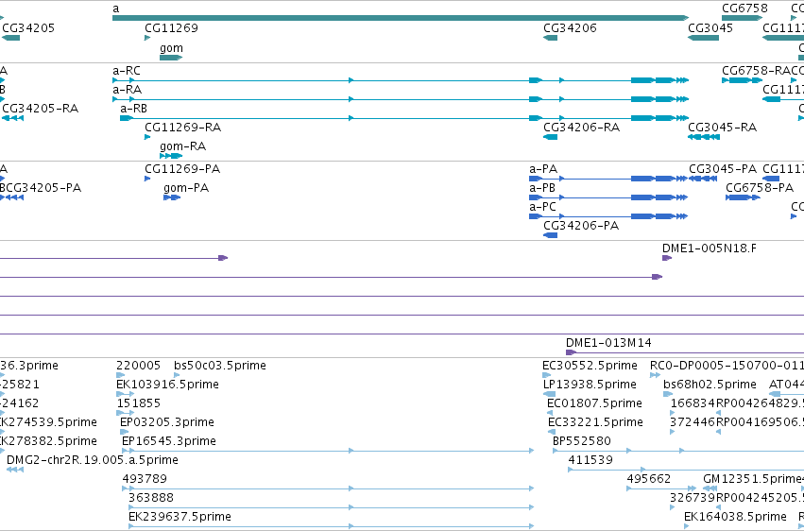Click the 220005 feature label

pos(139,366)
